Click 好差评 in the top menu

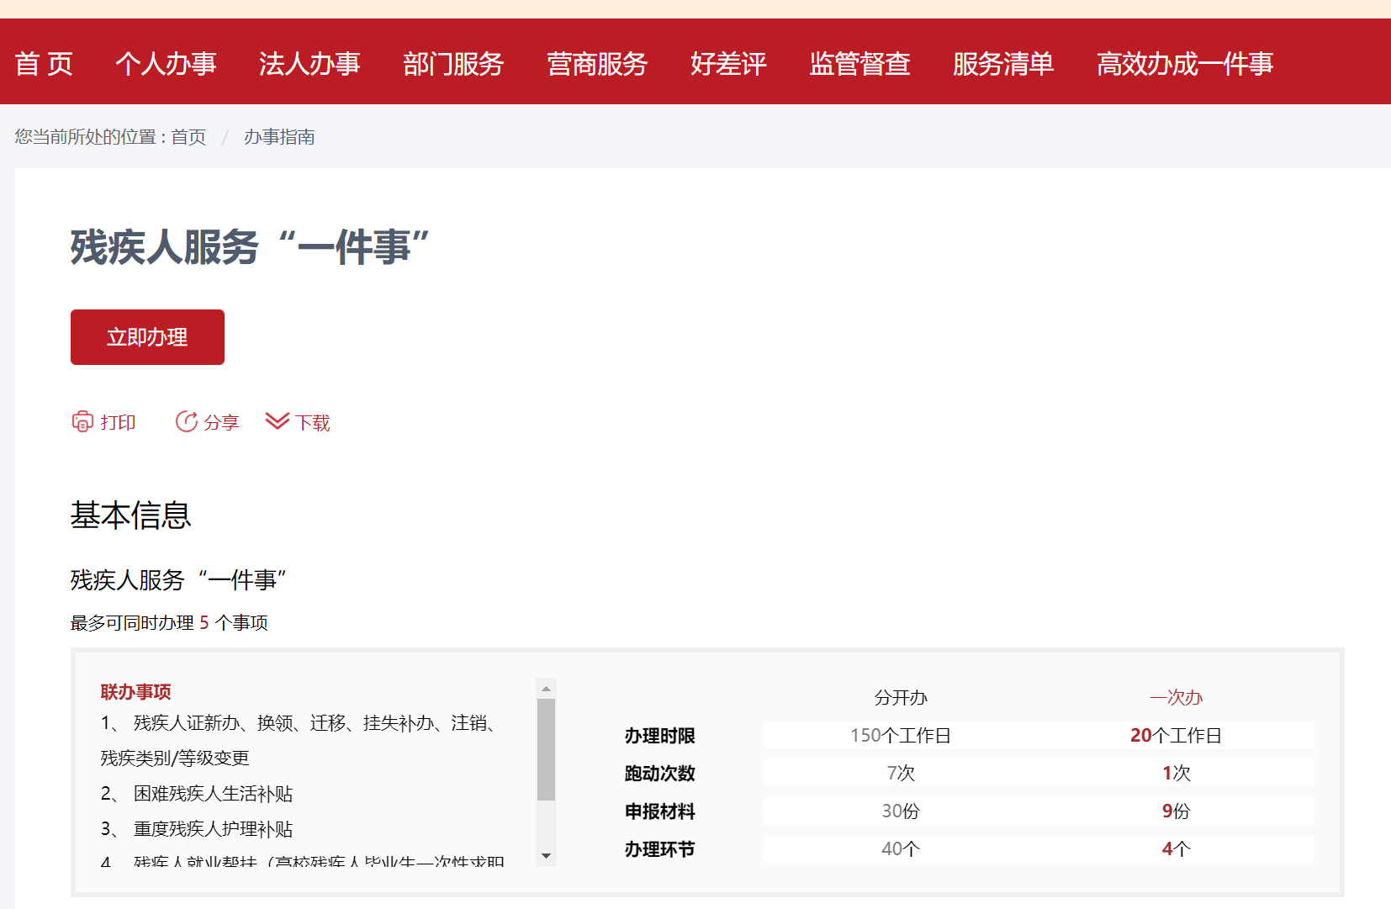pos(728,64)
